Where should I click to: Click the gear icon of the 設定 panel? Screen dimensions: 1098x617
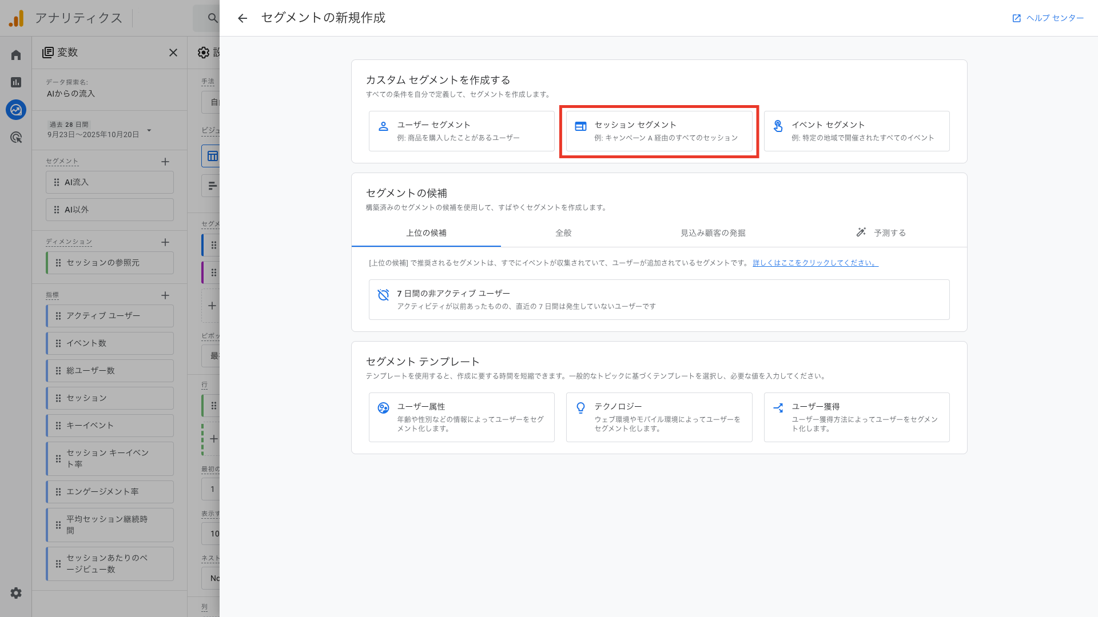coord(203,53)
